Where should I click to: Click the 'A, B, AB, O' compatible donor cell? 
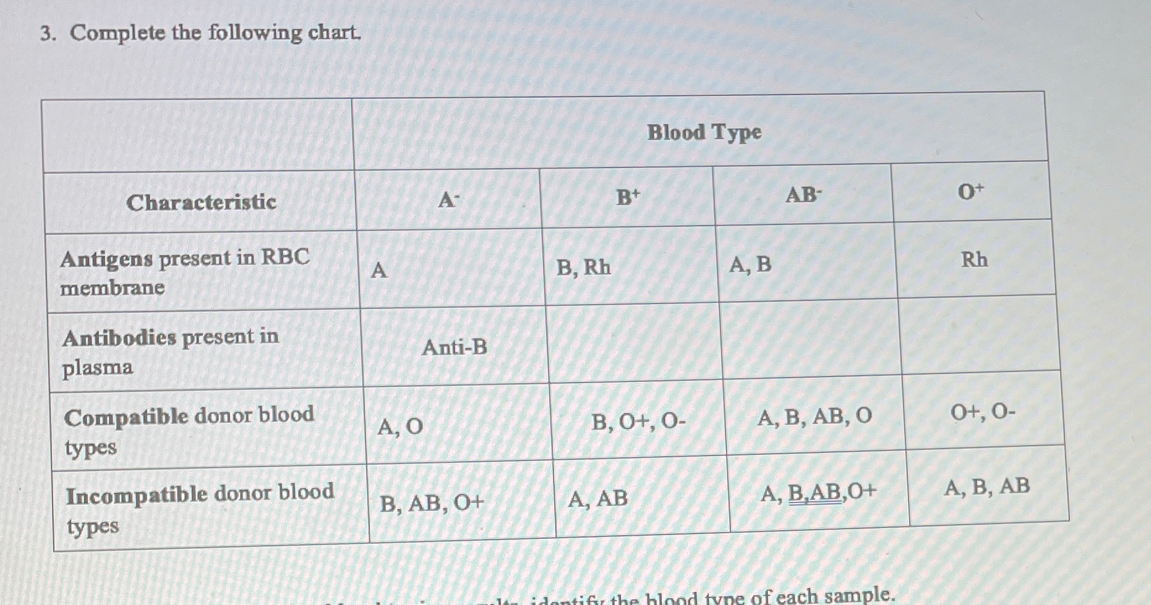tap(815, 417)
